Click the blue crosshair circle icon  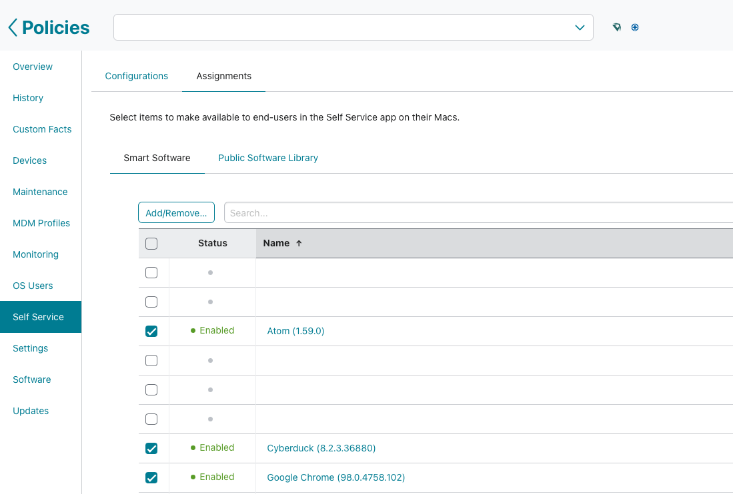[x=635, y=27]
